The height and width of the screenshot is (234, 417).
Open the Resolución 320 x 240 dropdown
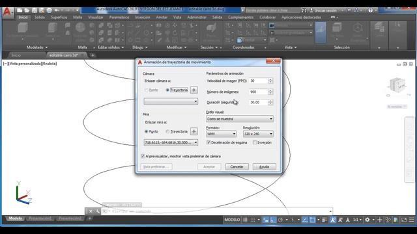[258, 134]
